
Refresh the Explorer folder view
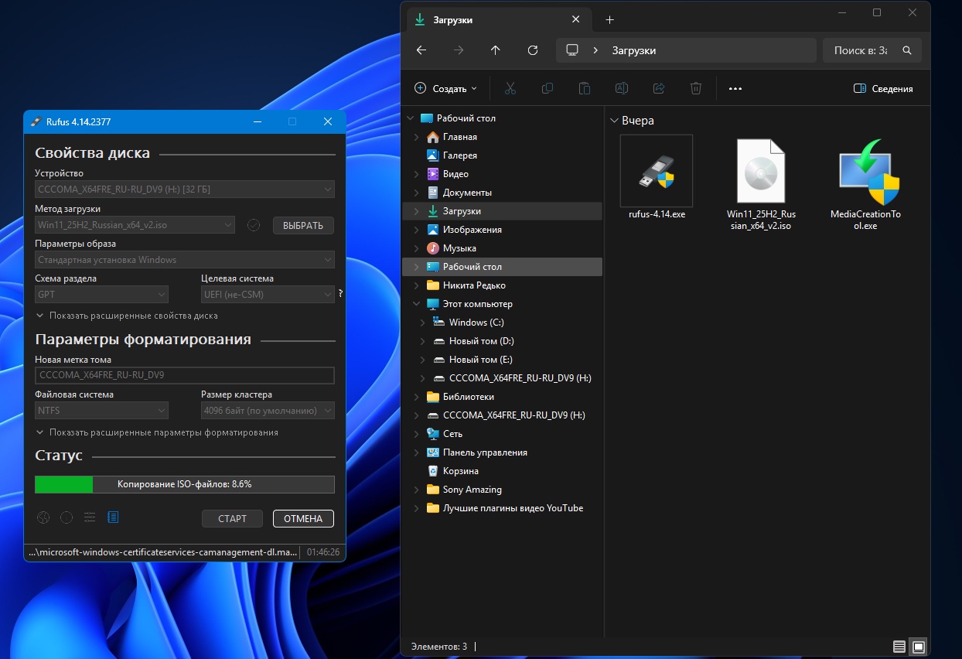533,50
